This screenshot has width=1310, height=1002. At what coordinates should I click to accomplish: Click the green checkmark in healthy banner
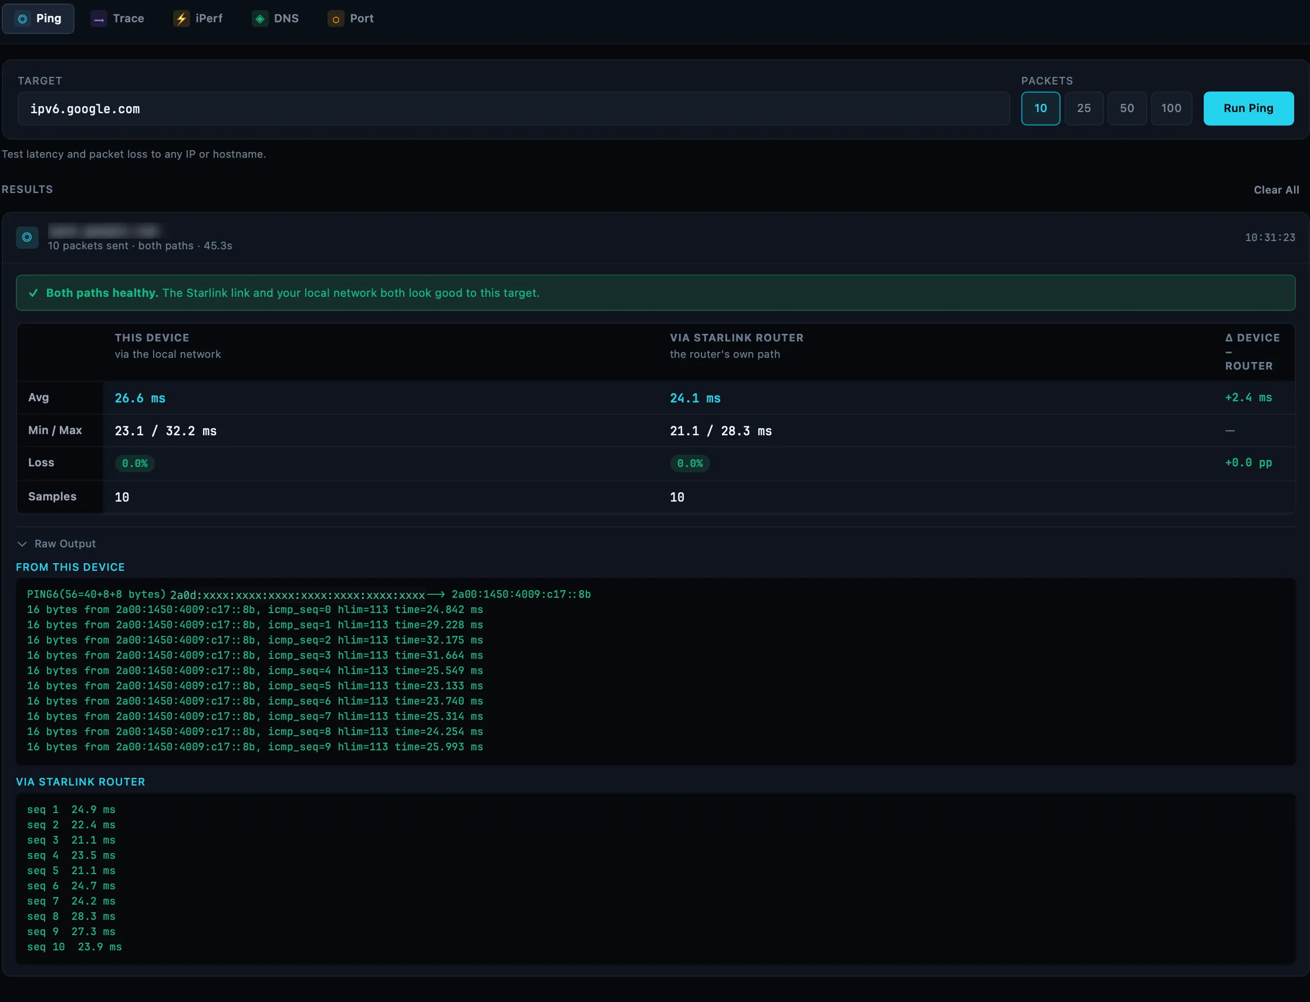click(33, 293)
